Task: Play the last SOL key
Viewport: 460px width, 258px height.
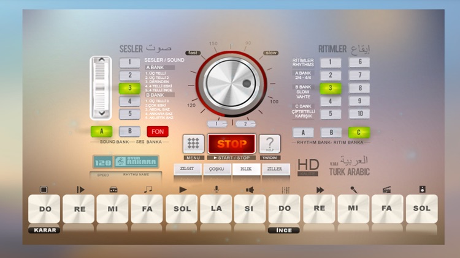Action: click(x=422, y=209)
